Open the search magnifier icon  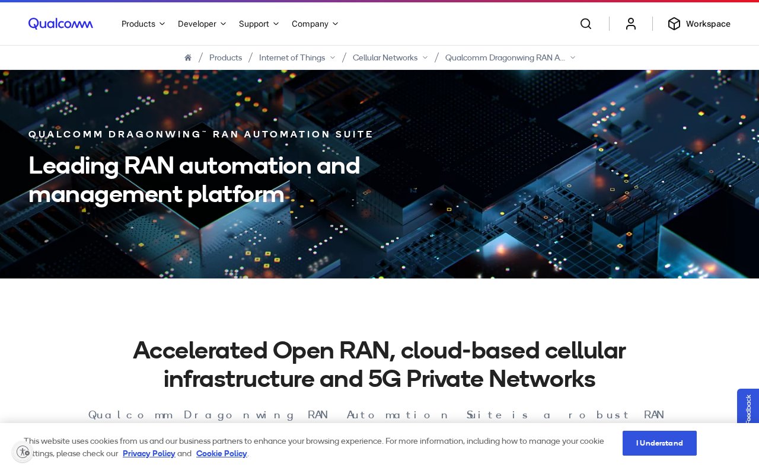point(586,24)
